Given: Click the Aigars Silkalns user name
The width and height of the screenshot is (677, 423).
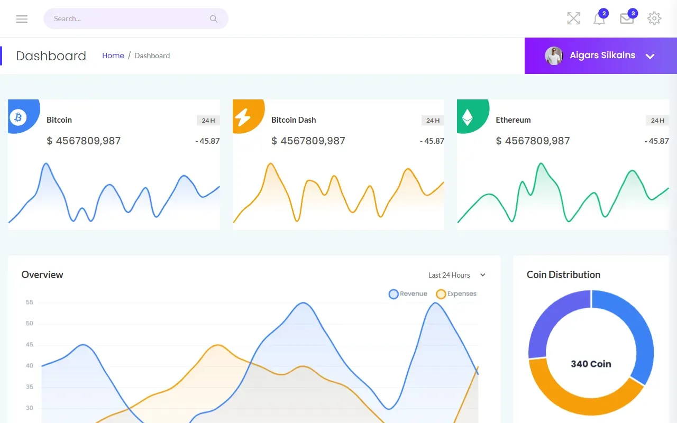Looking at the screenshot, I should coord(602,55).
